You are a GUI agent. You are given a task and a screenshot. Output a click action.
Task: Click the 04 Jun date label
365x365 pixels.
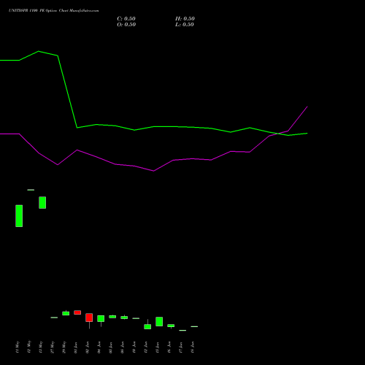pyautogui.click(x=99, y=347)
